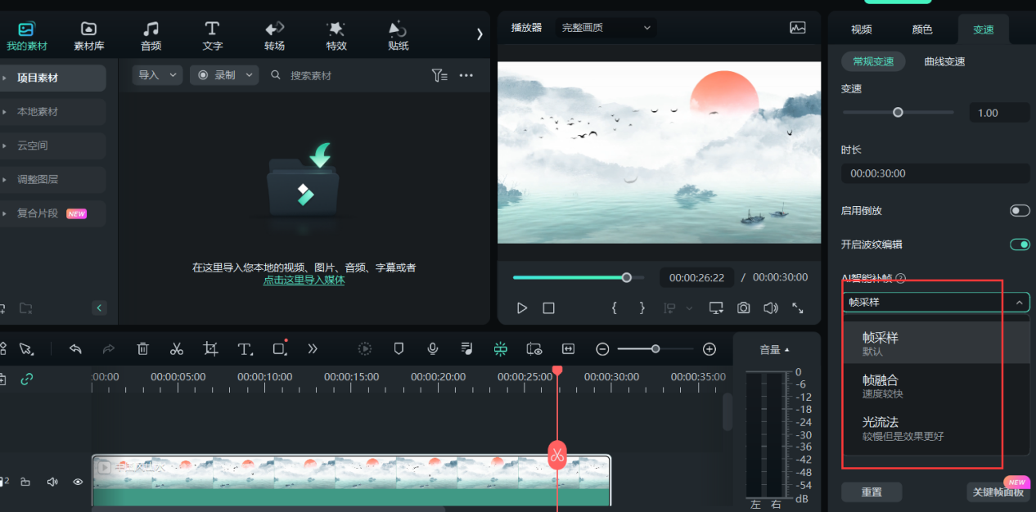Select the Crop tool in the timeline toolbar
1036x512 pixels.
click(x=210, y=348)
